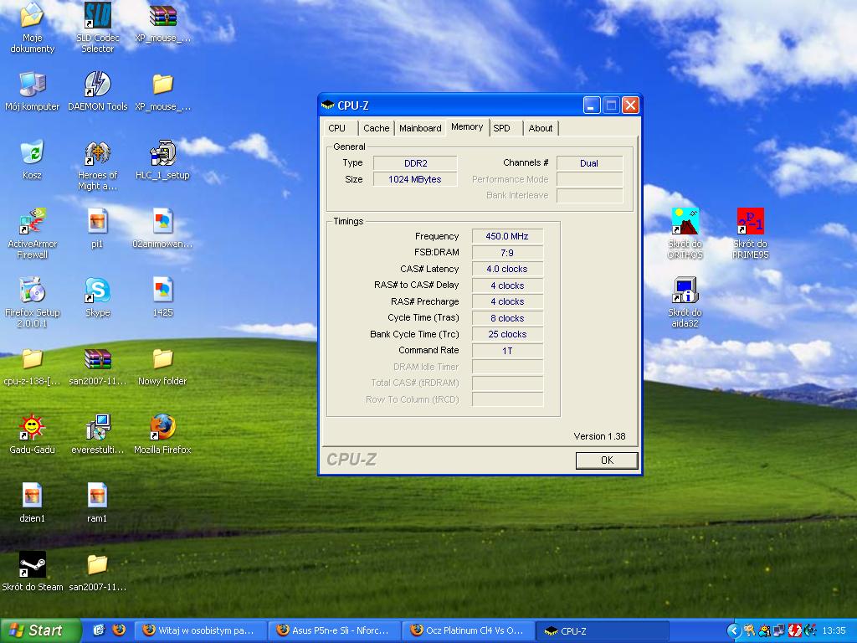Select the san2007-11 folder icon

tap(97, 571)
